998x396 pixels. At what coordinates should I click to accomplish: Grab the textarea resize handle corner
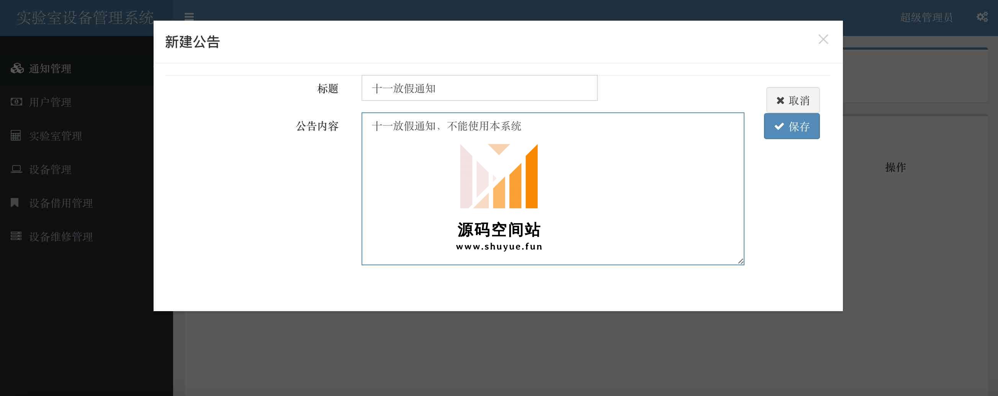tap(740, 261)
